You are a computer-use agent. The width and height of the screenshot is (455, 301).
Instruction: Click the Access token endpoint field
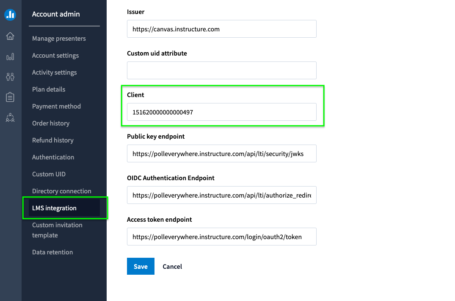pos(222,237)
